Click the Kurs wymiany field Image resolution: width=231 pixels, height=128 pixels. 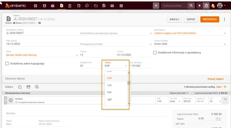coord(141,66)
